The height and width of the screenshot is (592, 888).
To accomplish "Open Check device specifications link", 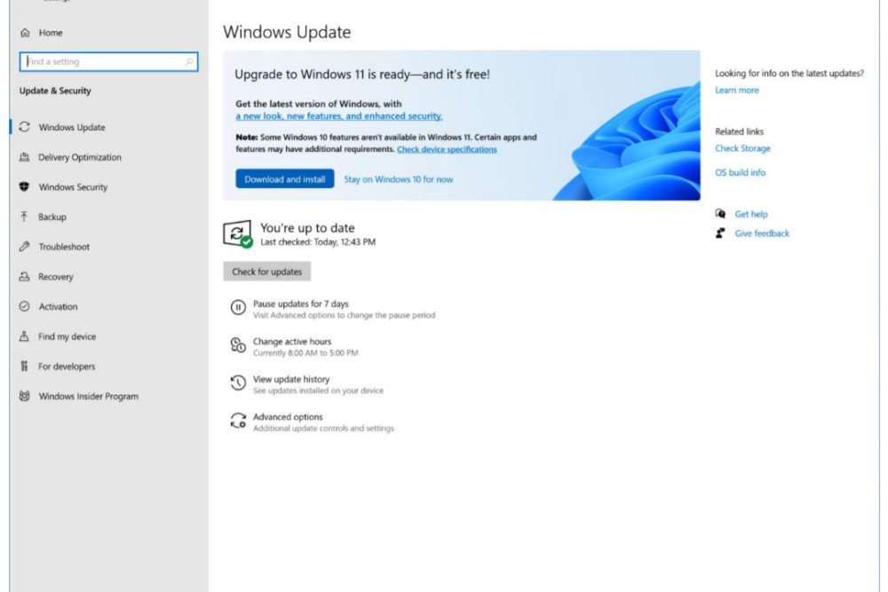I will point(447,149).
